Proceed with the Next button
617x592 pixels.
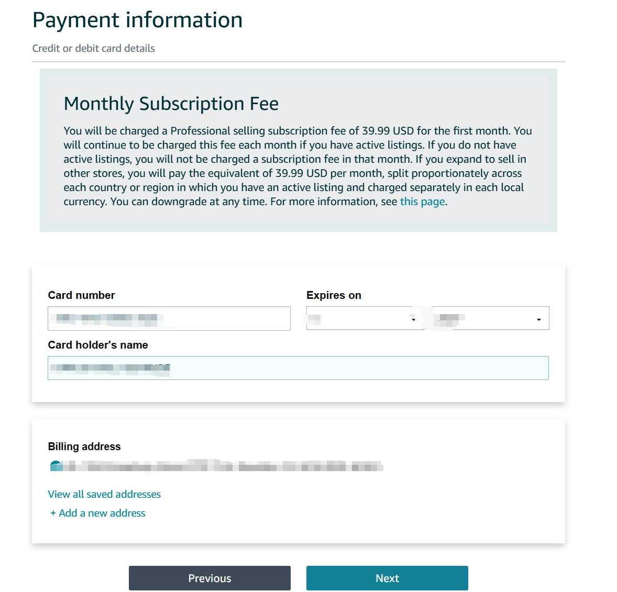pos(387,578)
